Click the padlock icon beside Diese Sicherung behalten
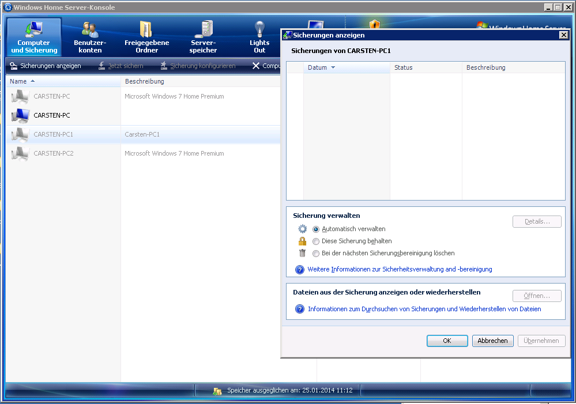The image size is (576, 404). (x=302, y=241)
